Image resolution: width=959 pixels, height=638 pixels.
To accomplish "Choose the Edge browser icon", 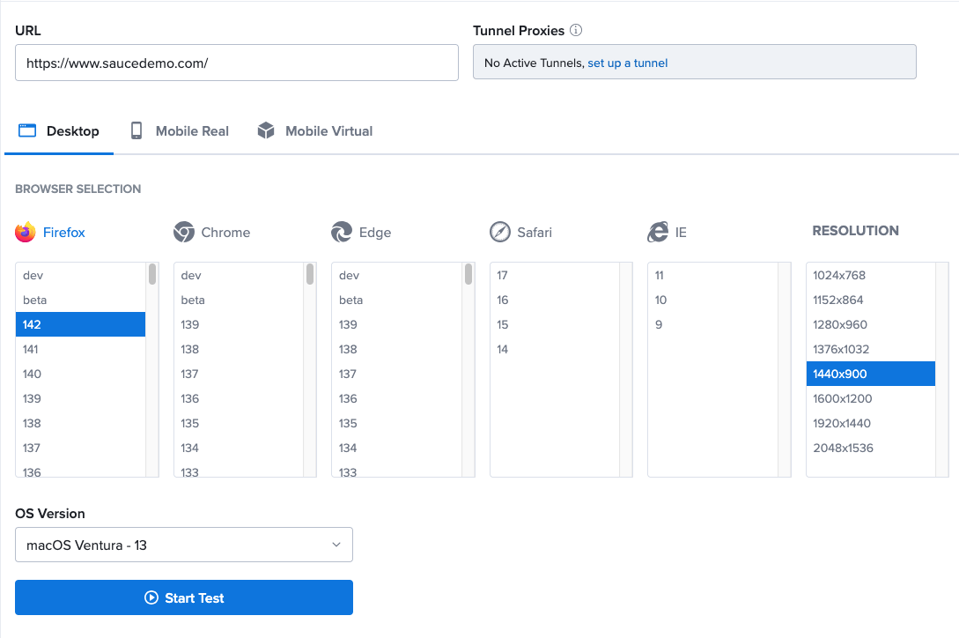I will (342, 233).
